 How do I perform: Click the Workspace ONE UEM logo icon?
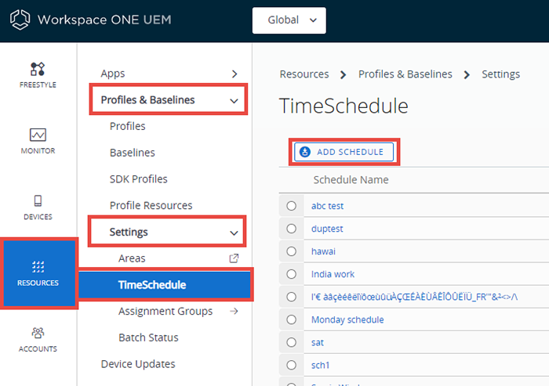click(x=20, y=20)
